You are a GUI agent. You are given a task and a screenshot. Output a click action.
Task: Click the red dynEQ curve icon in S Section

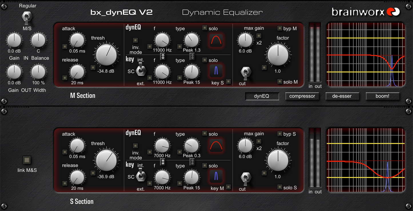[x=216, y=146]
